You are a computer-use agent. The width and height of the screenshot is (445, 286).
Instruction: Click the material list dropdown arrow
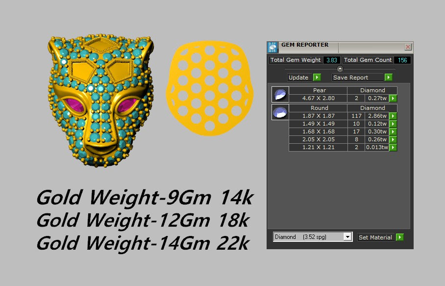point(348,236)
